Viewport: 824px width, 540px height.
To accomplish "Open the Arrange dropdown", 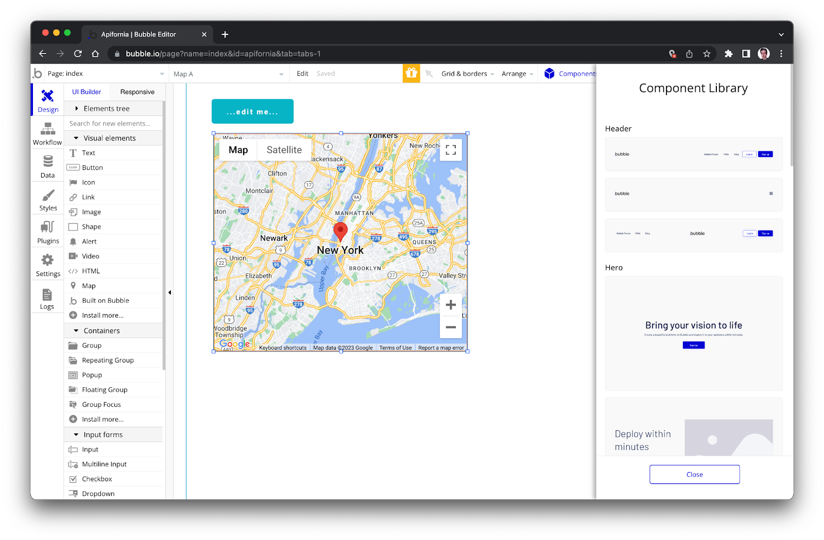I will [x=518, y=74].
